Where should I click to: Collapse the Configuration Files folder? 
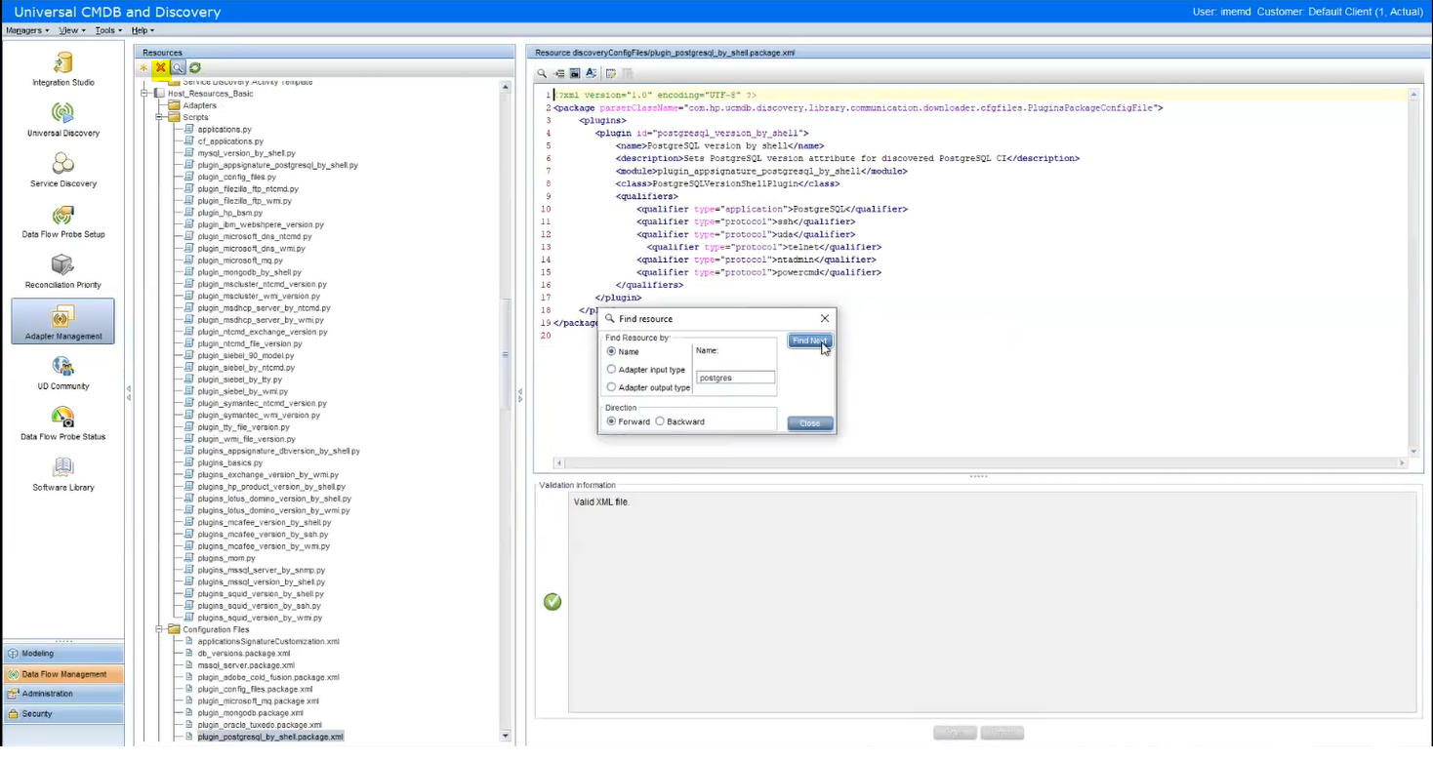tap(159, 629)
